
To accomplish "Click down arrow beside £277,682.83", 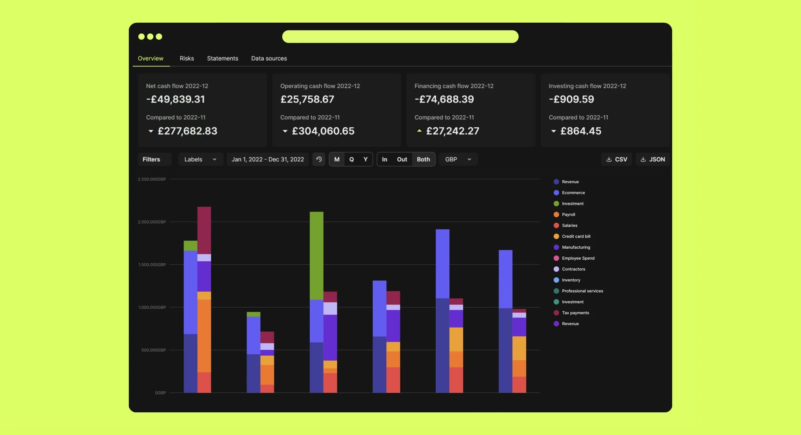I will [151, 131].
